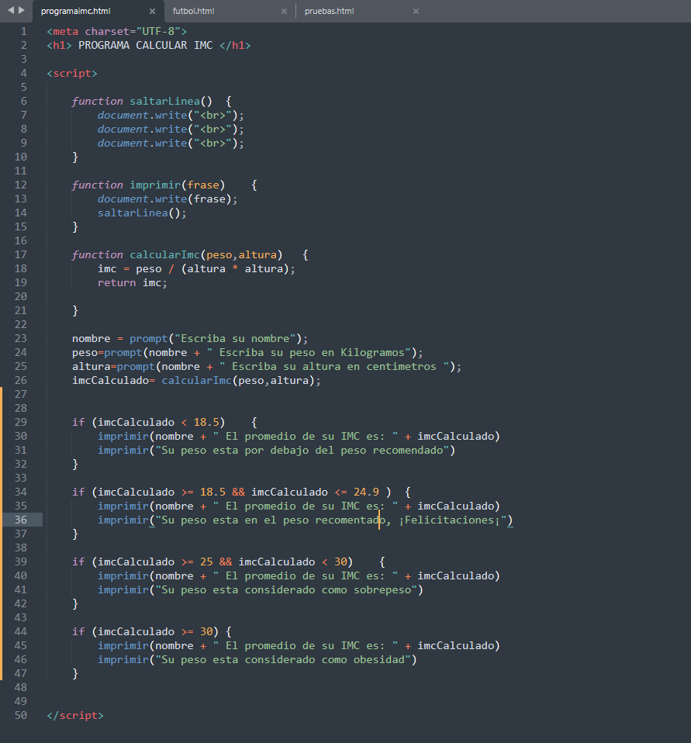Click the 24.9 value in the condition

(366, 492)
